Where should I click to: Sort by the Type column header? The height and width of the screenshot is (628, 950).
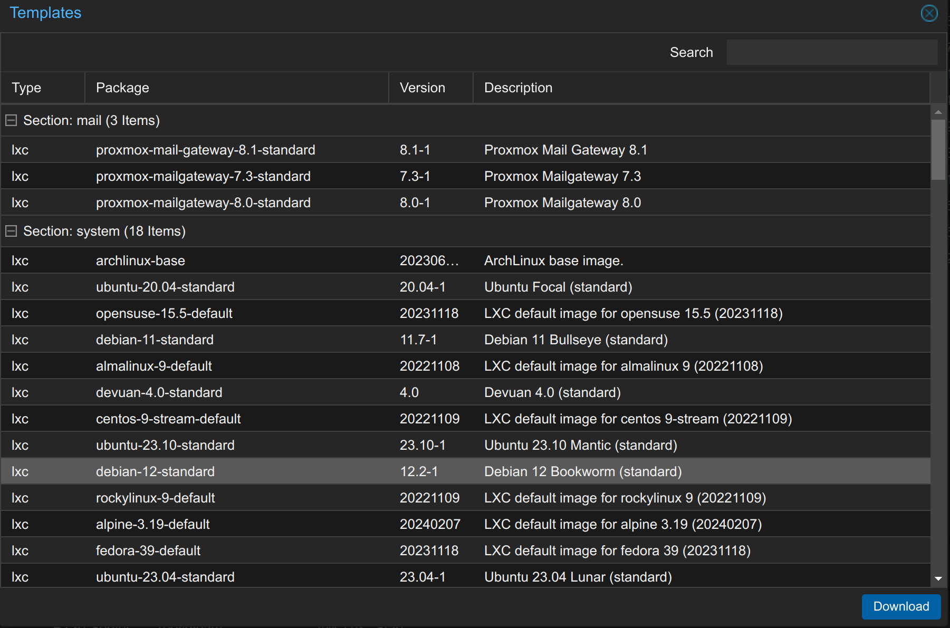43,88
